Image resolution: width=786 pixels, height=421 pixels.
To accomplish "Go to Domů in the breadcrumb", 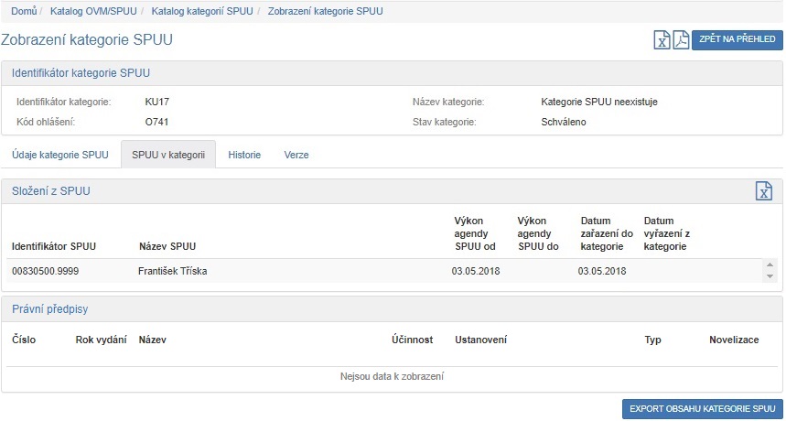I will tap(24, 11).
